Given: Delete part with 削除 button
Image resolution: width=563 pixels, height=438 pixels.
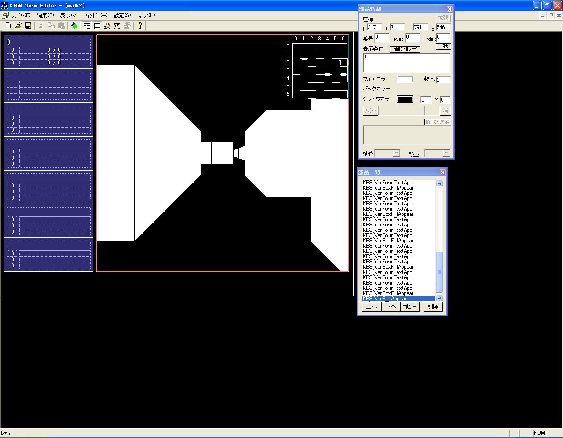Looking at the screenshot, I should coord(433,307).
